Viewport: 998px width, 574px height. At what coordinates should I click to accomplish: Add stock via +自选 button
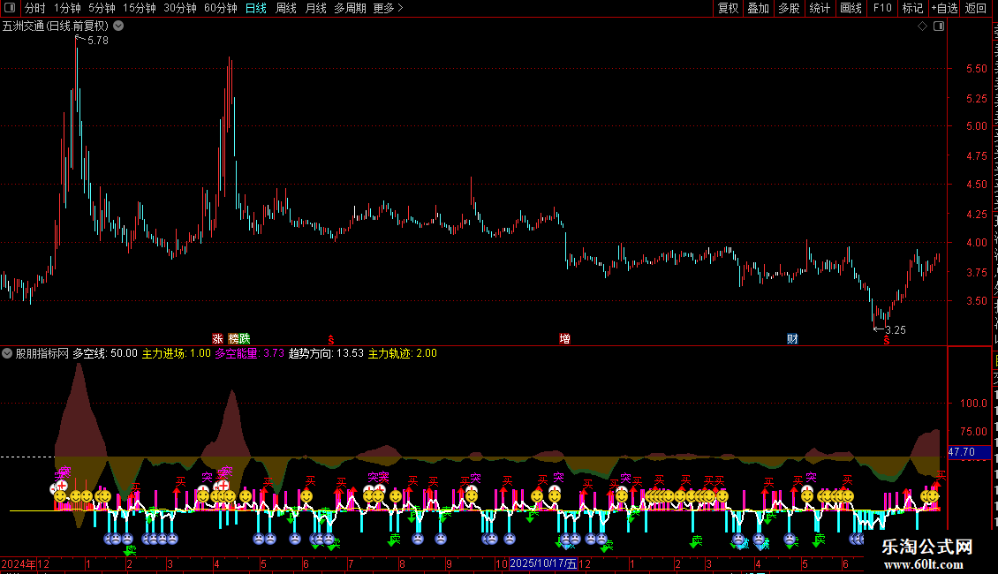point(944,8)
